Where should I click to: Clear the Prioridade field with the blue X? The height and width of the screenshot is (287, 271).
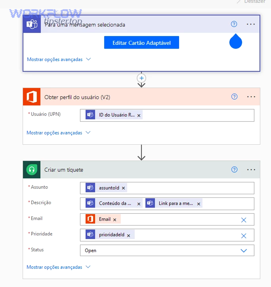pyautogui.click(x=244, y=236)
